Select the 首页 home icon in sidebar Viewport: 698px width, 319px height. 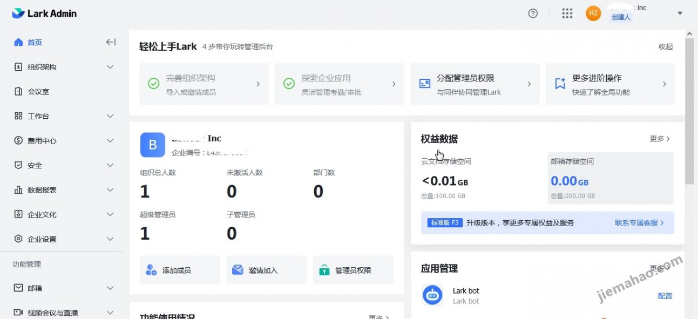pyautogui.click(x=18, y=42)
